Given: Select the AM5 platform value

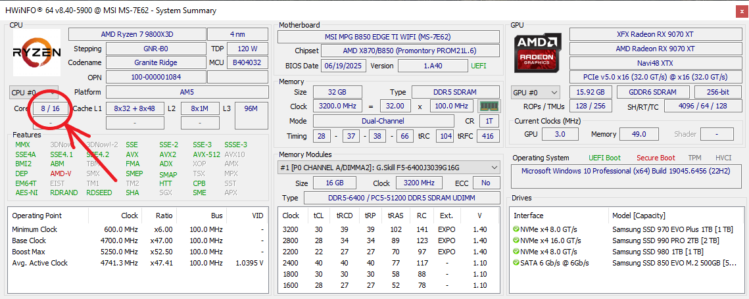Looking at the screenshot, I should click(x=187, y=92).
